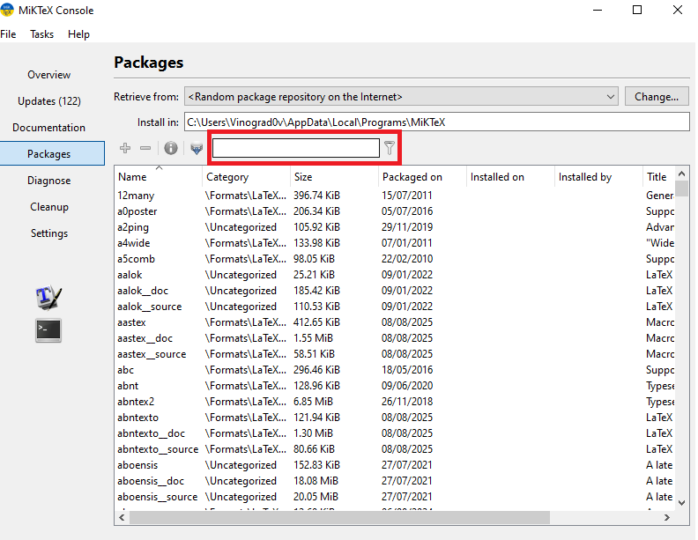Open the Diagnose page

pos(49,181)
